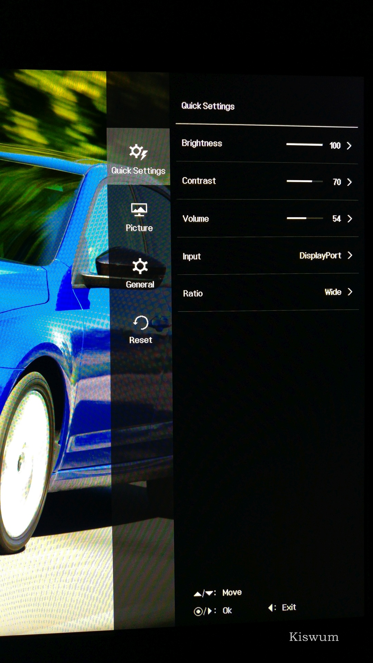373x663 pixels.
Task: Click the brightness value 100
Action: pyautogui.click(x=335, y=146)
